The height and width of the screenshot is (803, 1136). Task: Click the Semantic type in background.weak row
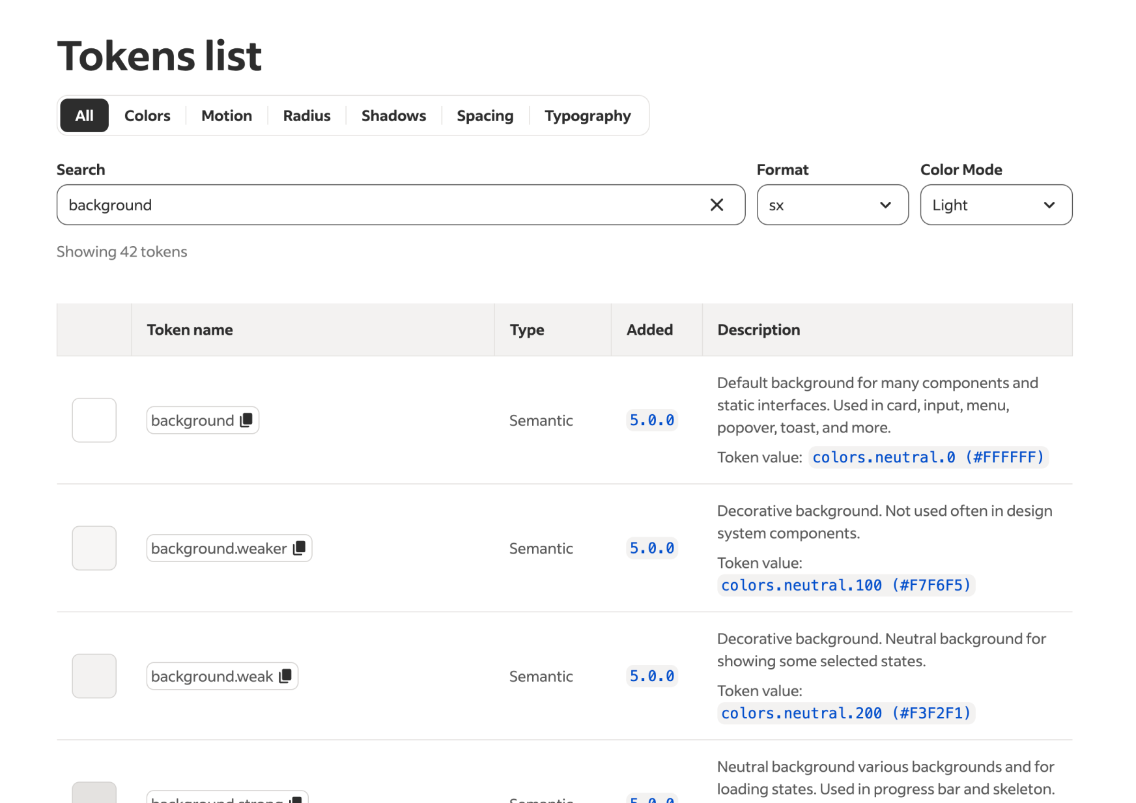541,676
